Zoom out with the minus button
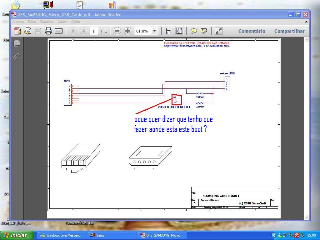This screenshot has height=240, width=320. pyautogui.click(x=117, y=31)
